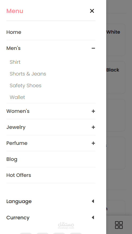Click the Women's menu label
This screenshot has width=132, height=234.
tap(18, 111)
